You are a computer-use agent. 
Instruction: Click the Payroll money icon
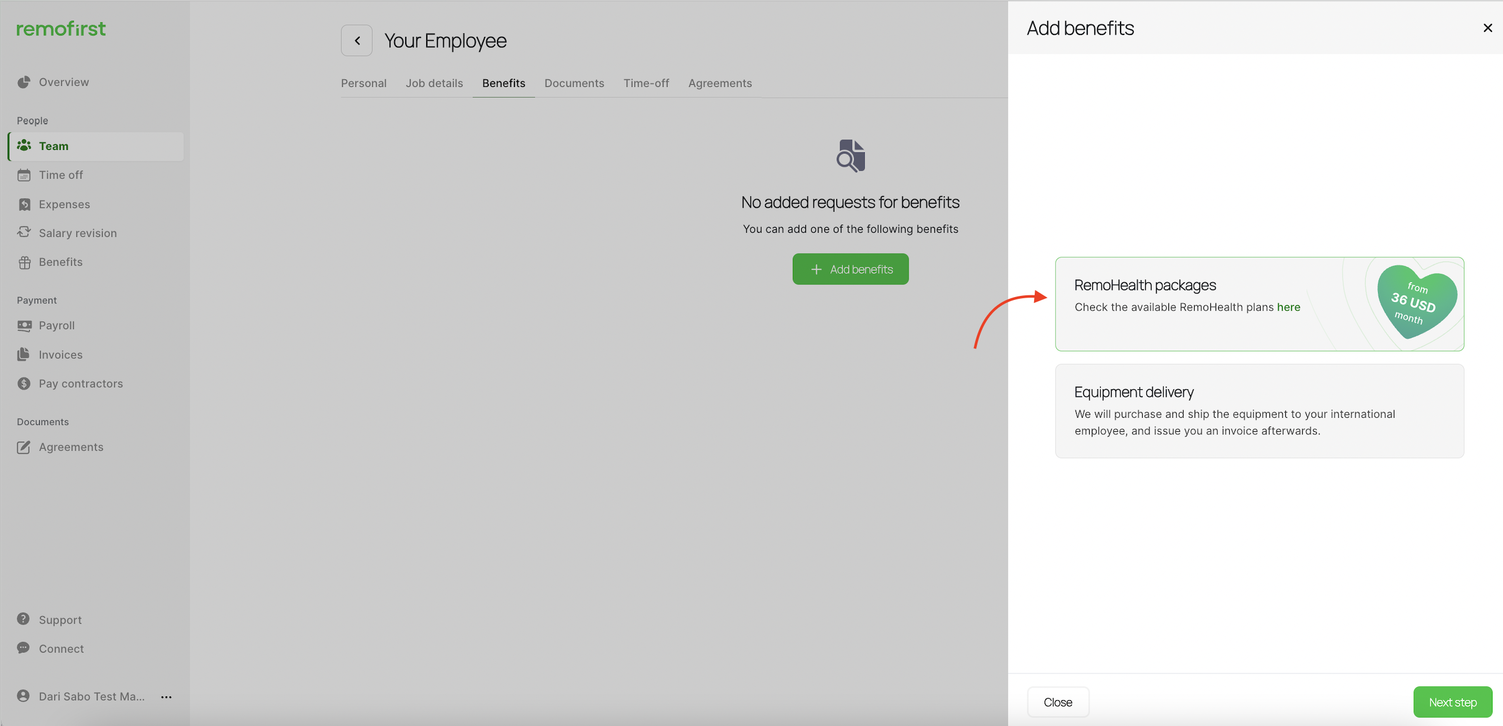(x=24, y=326)
